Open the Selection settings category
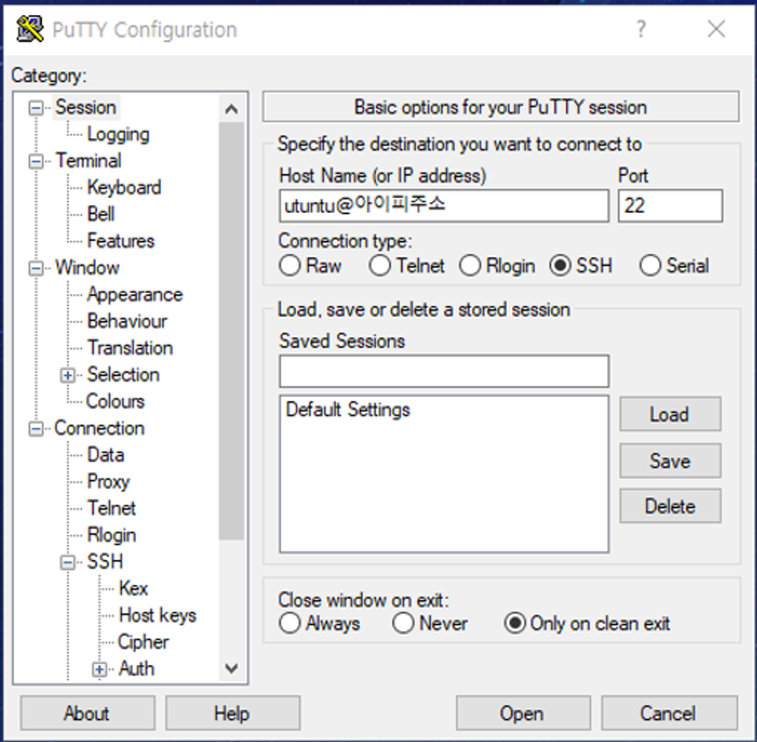Screen dimensions: 757x742 [x=123, y=375]
